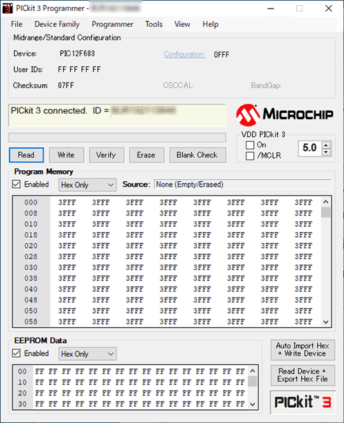Toggle the /MCLR checkbox

pyautogui.click(x=250, y=156)
